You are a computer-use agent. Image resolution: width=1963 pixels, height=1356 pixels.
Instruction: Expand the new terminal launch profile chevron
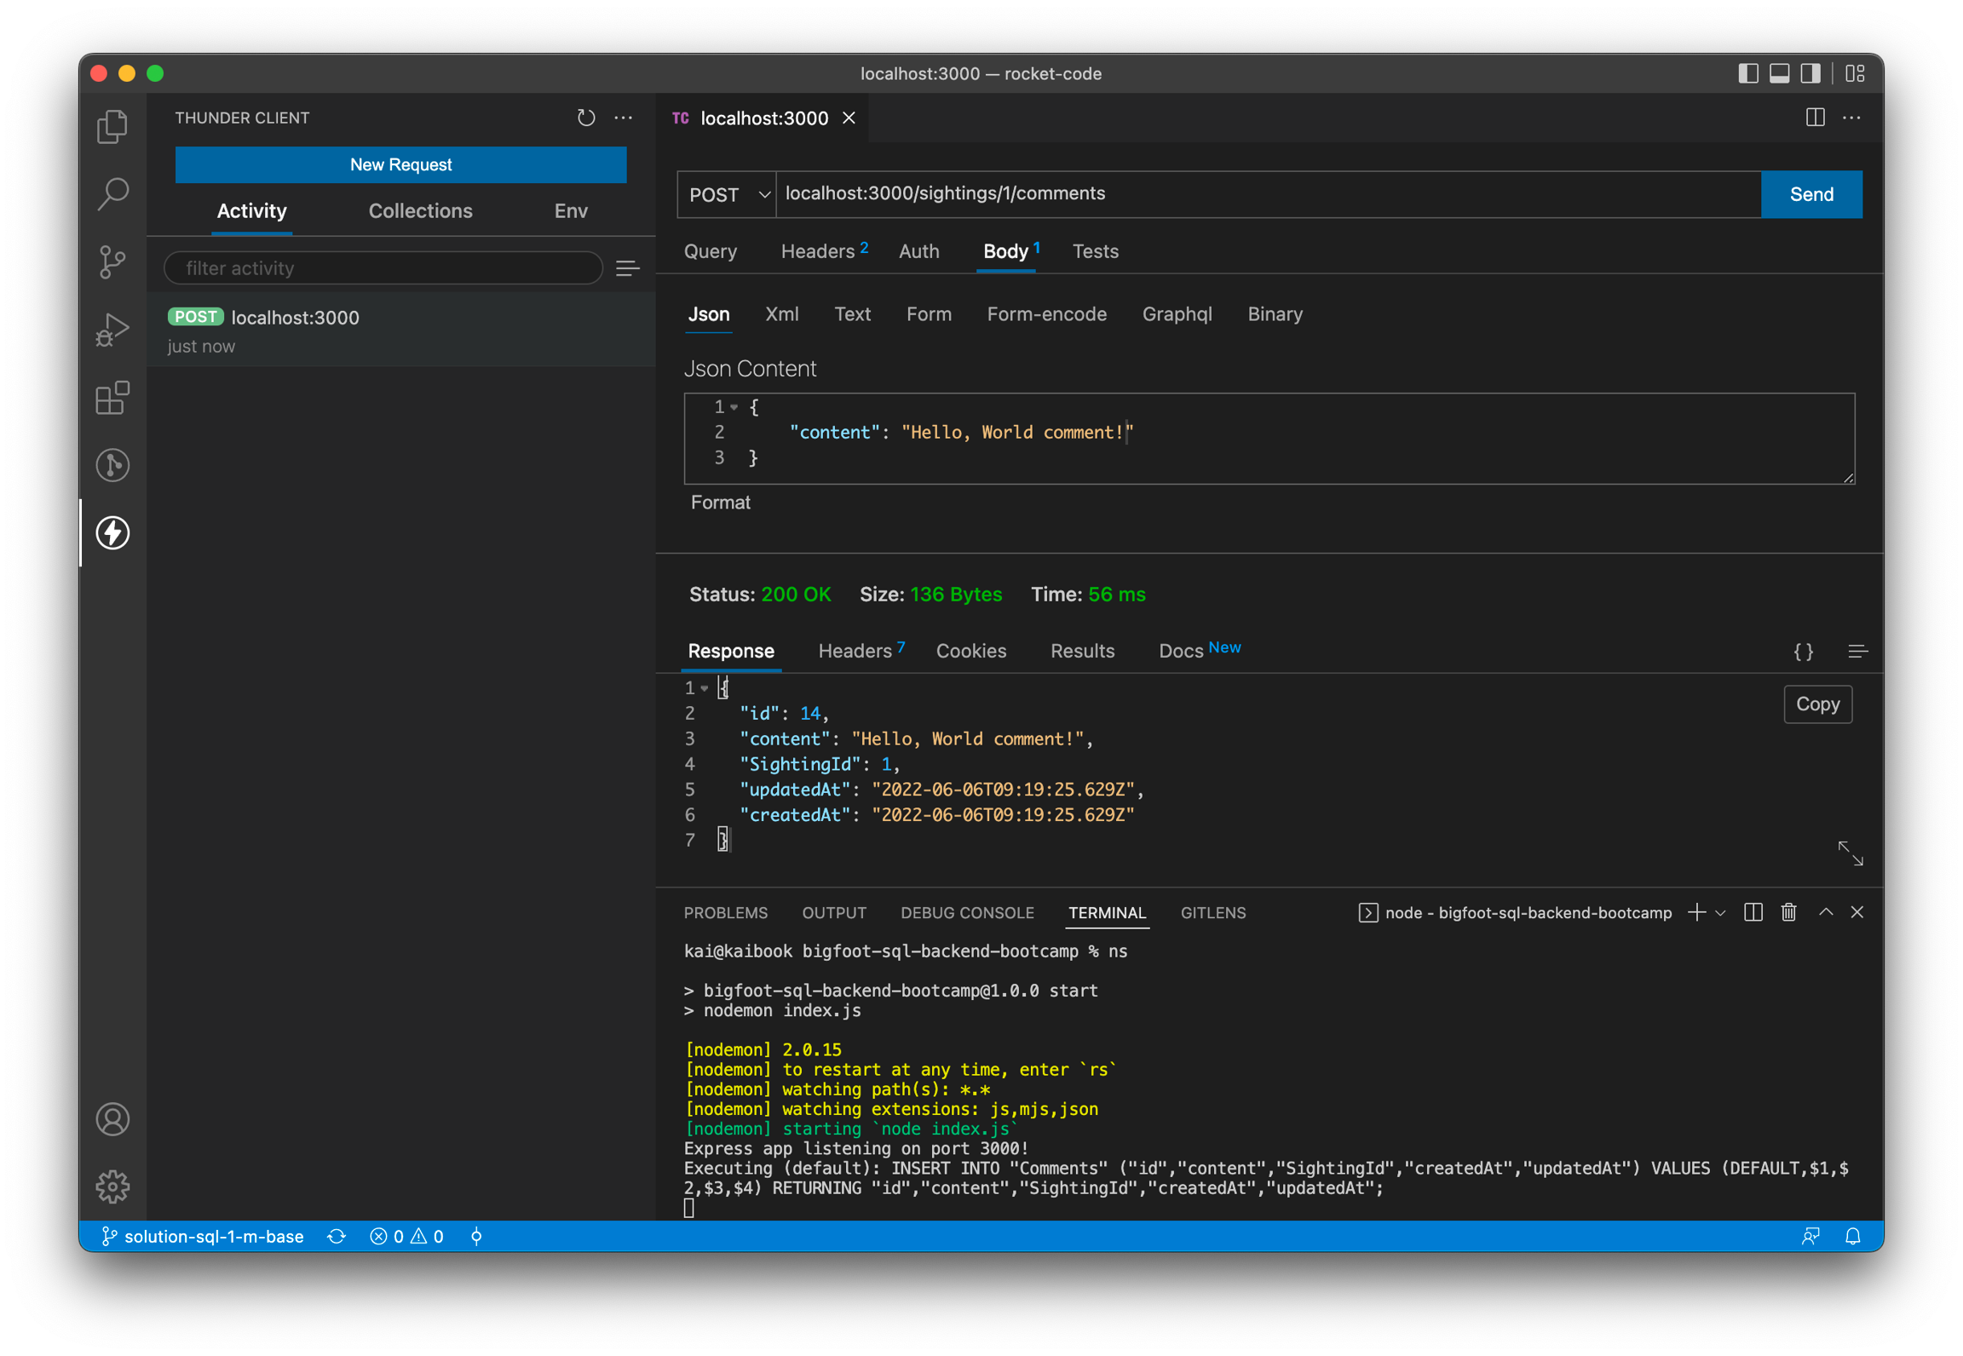(1720, 913)
